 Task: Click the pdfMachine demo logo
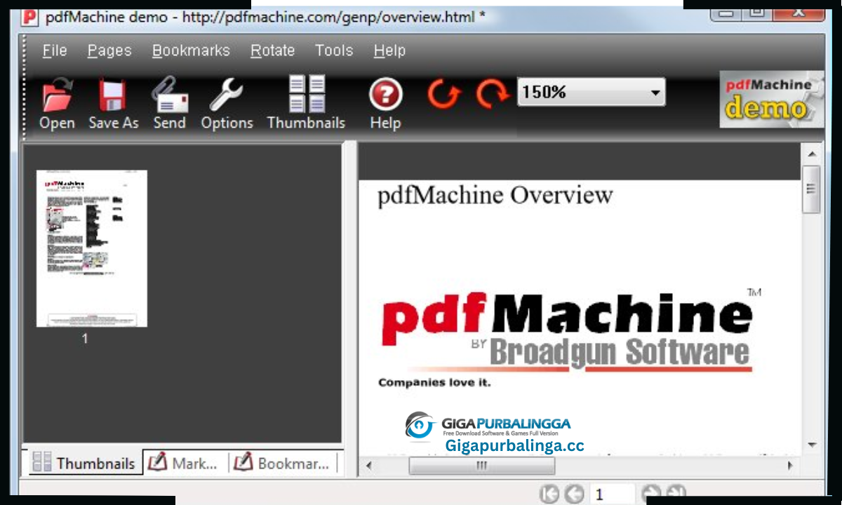(772, 100)
